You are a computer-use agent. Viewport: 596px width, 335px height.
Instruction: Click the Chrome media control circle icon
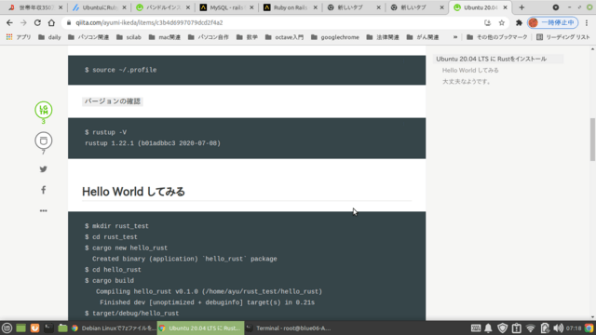pos(556,7)
